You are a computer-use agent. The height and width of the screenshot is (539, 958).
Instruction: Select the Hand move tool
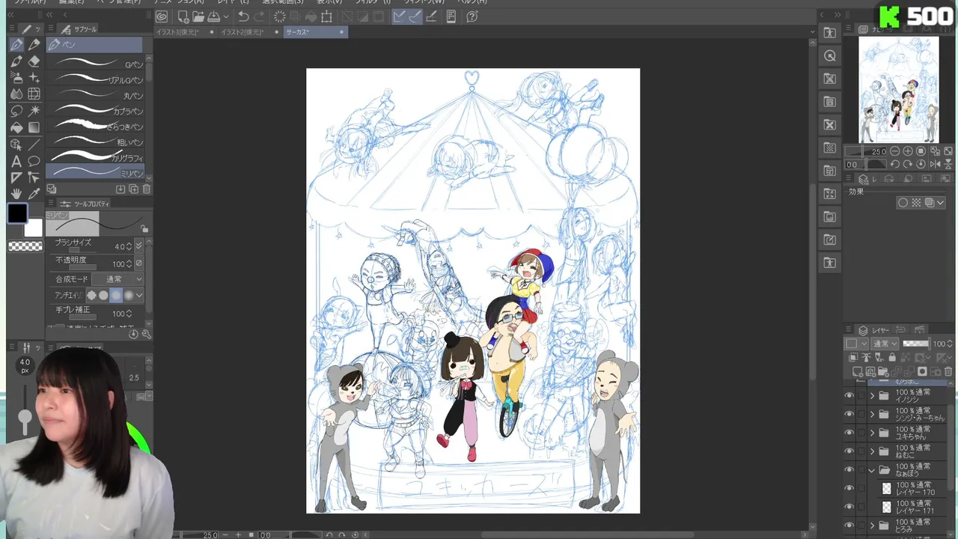point(16,194)
